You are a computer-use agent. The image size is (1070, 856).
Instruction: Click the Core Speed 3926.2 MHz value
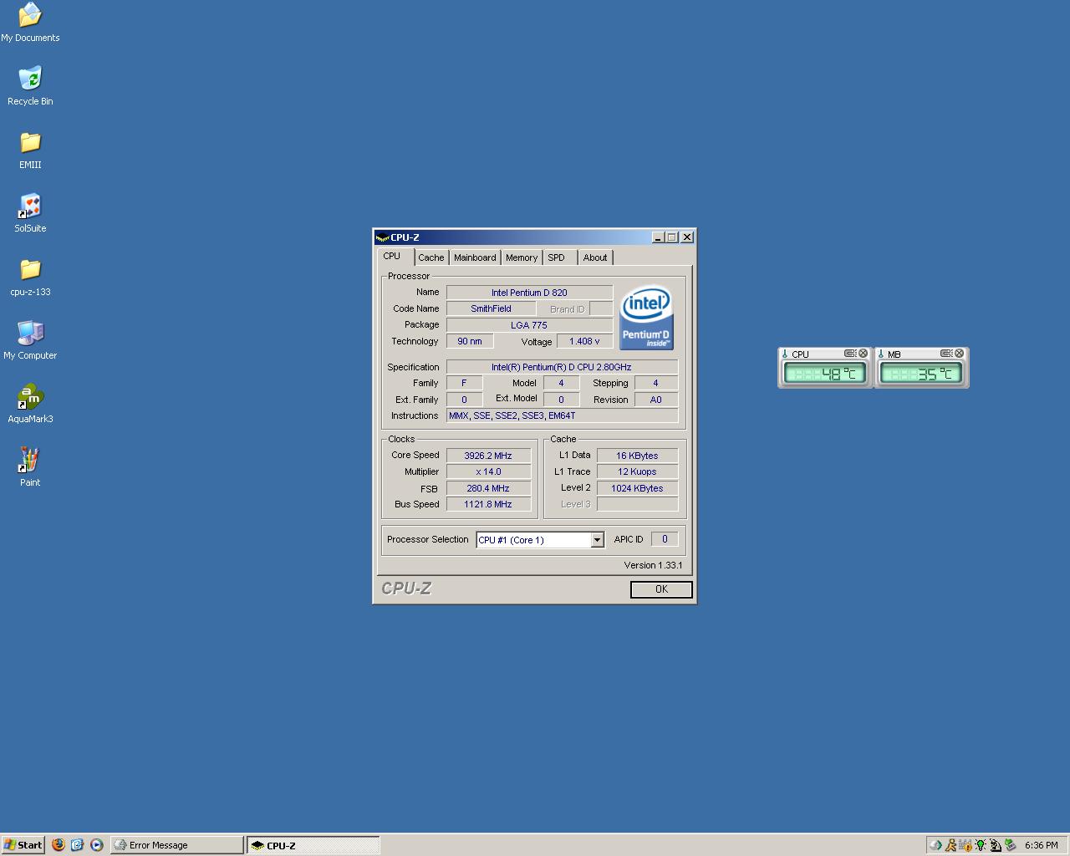488,456
